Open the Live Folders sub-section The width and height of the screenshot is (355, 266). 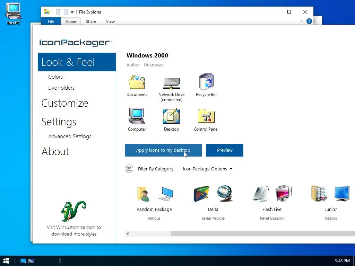pyautogui.click(x=61, y=88)
